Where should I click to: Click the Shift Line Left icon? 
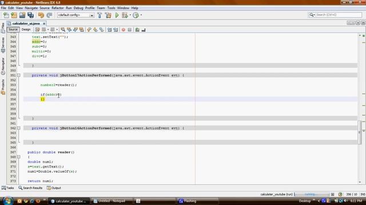pos(109,30)
